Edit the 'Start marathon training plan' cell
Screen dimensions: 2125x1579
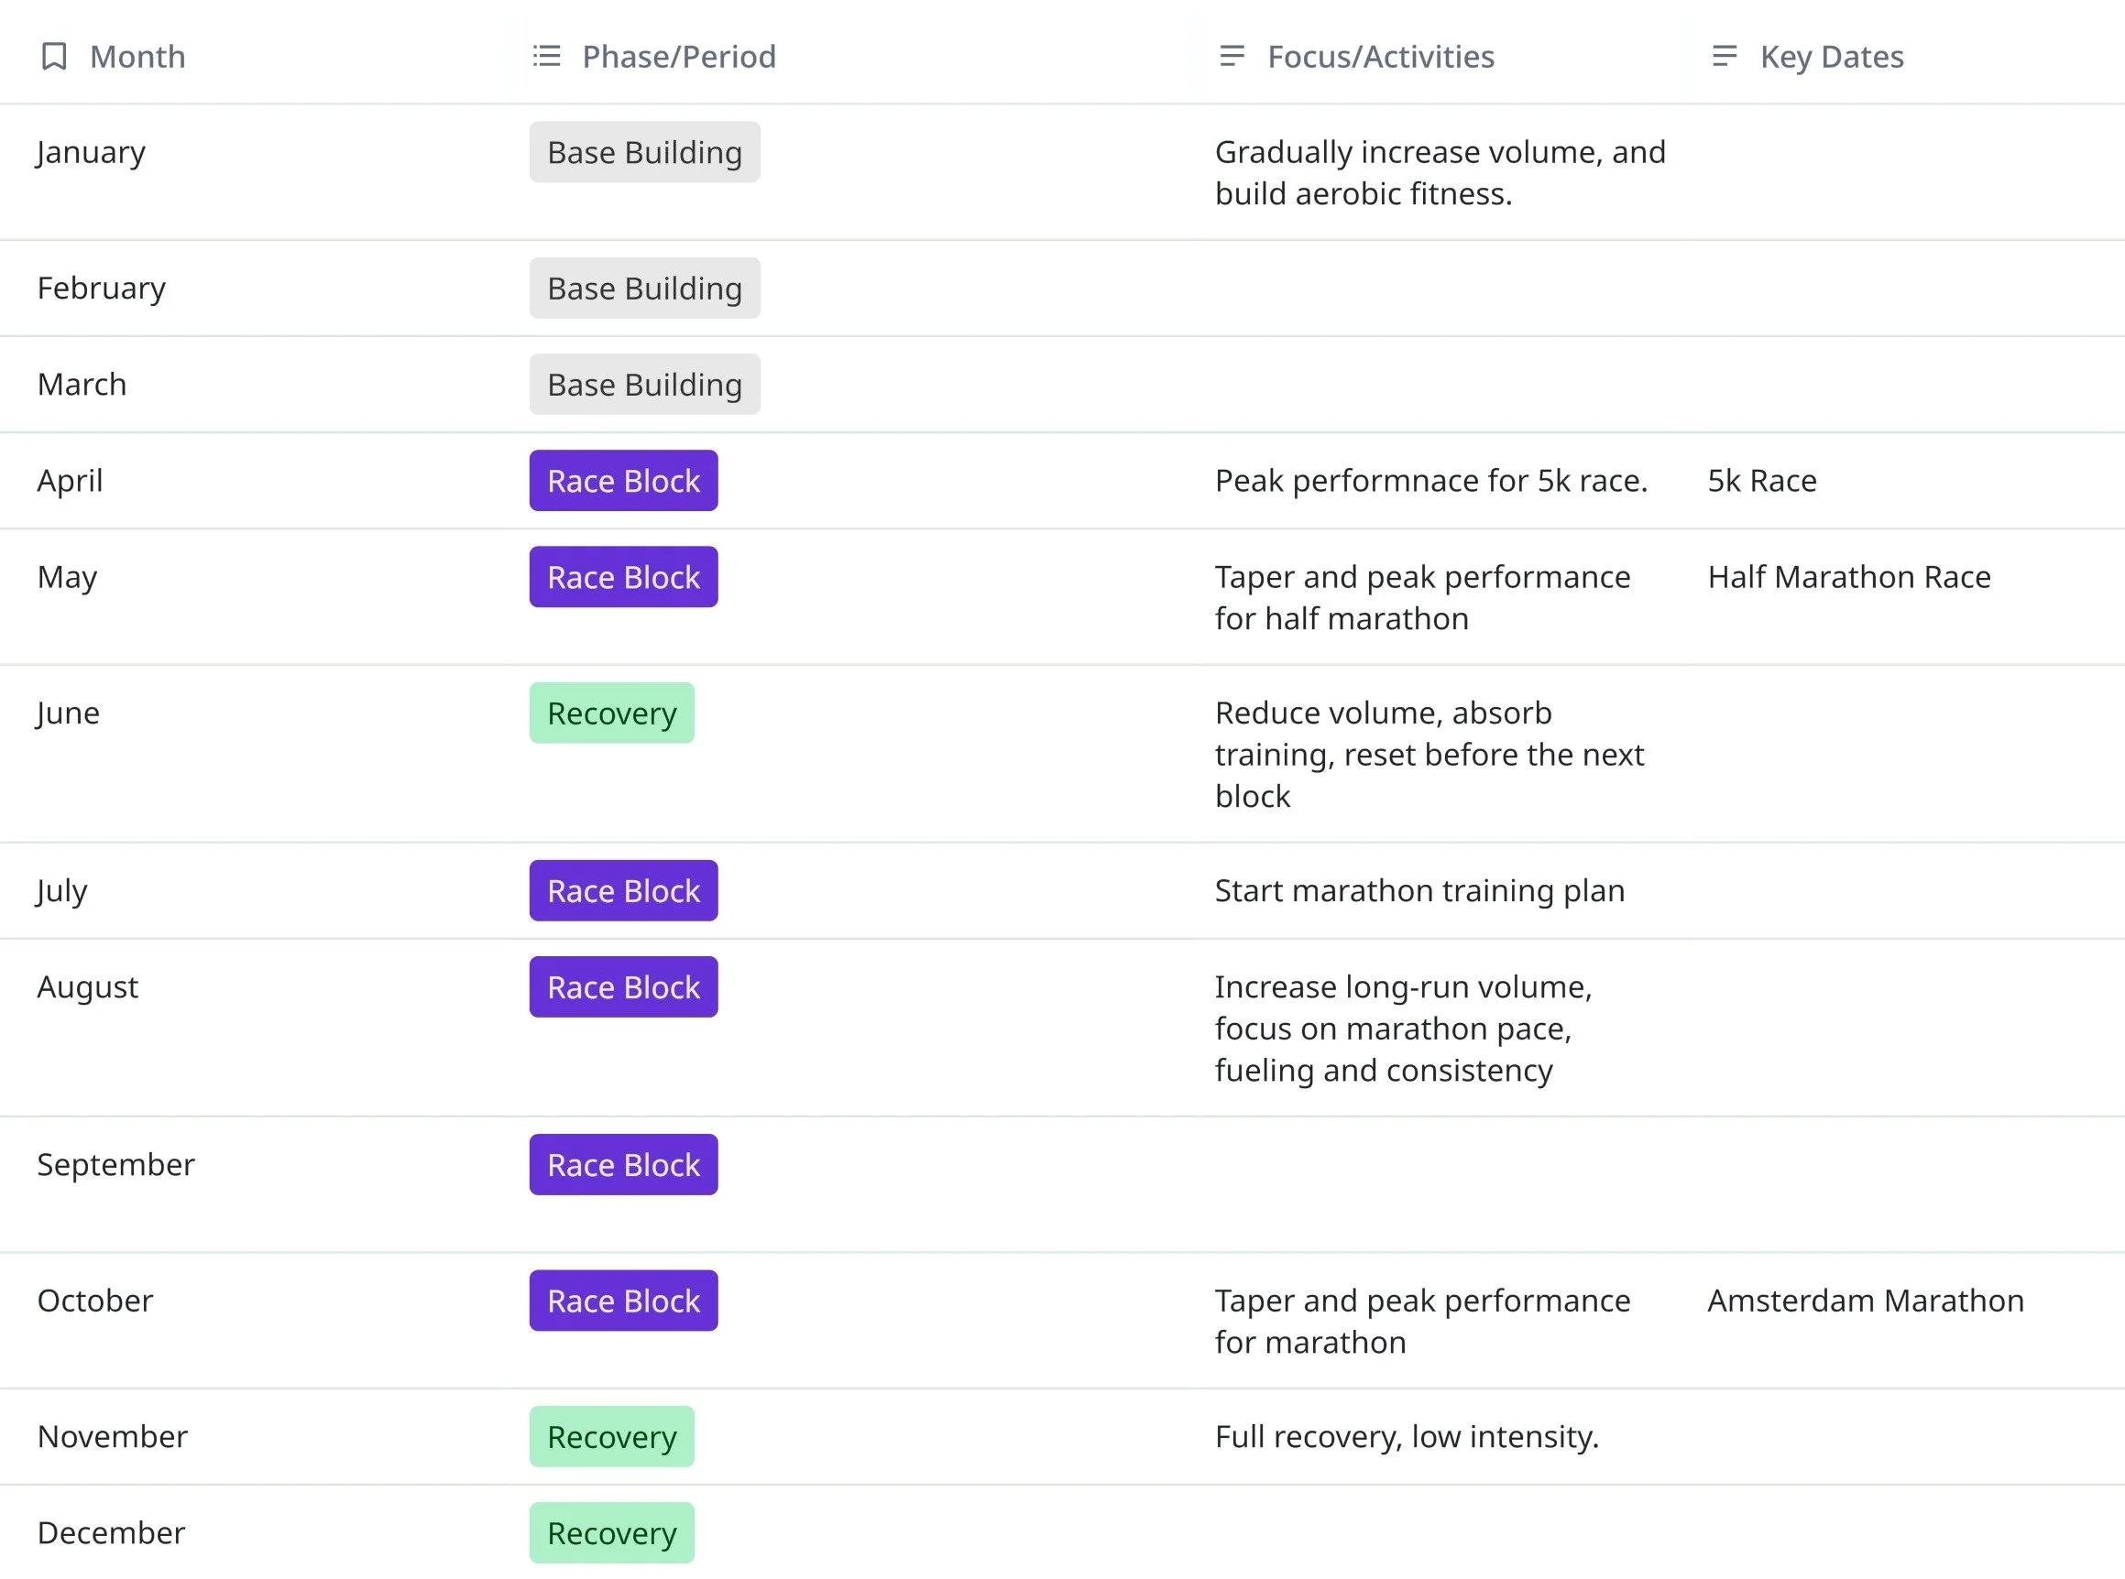tap(1419, 891)
